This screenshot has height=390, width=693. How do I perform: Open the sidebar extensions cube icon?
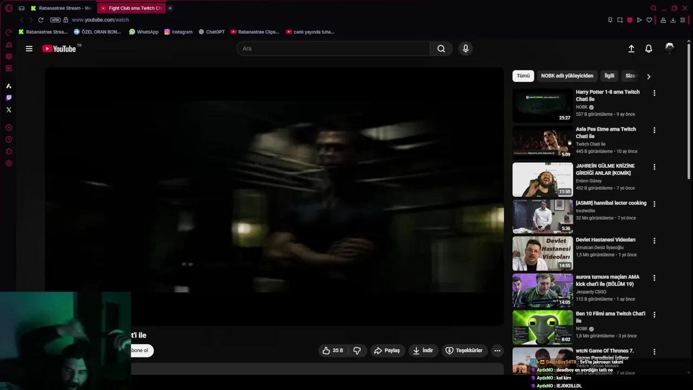(9, 152)
